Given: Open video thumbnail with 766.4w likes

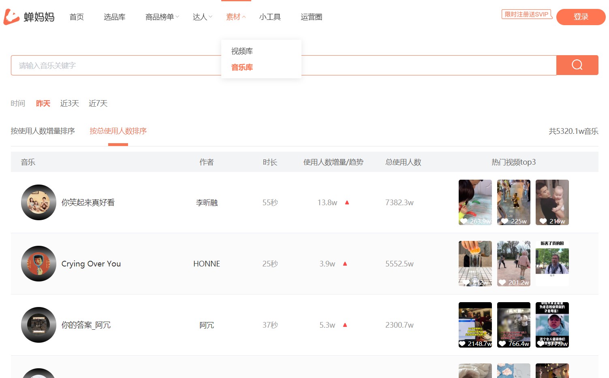Looking at the screenshot, I should coord(514,325).
